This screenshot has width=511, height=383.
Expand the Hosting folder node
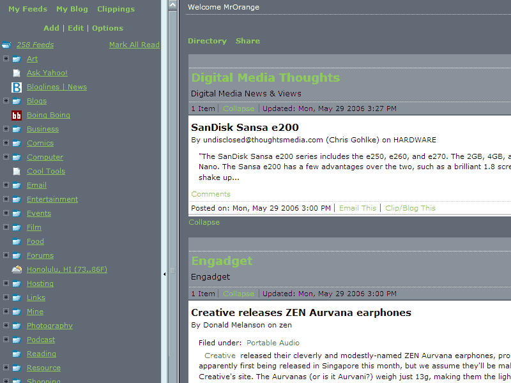(x=6, y=283)
